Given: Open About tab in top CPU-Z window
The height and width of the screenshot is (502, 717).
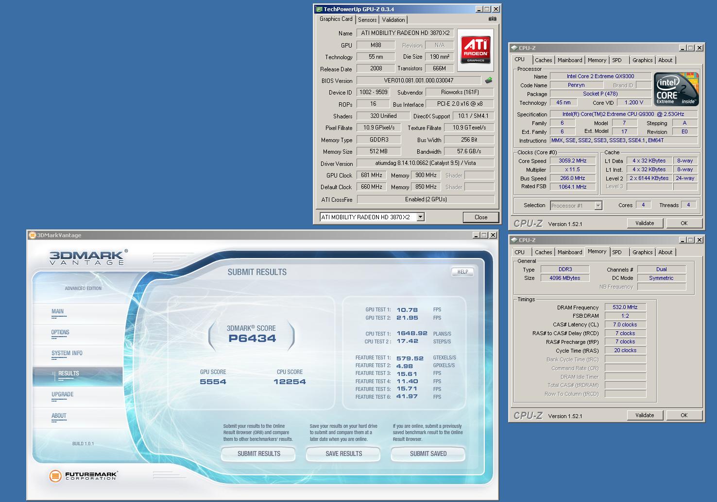Looking at the screenshot, I should 666,60.
